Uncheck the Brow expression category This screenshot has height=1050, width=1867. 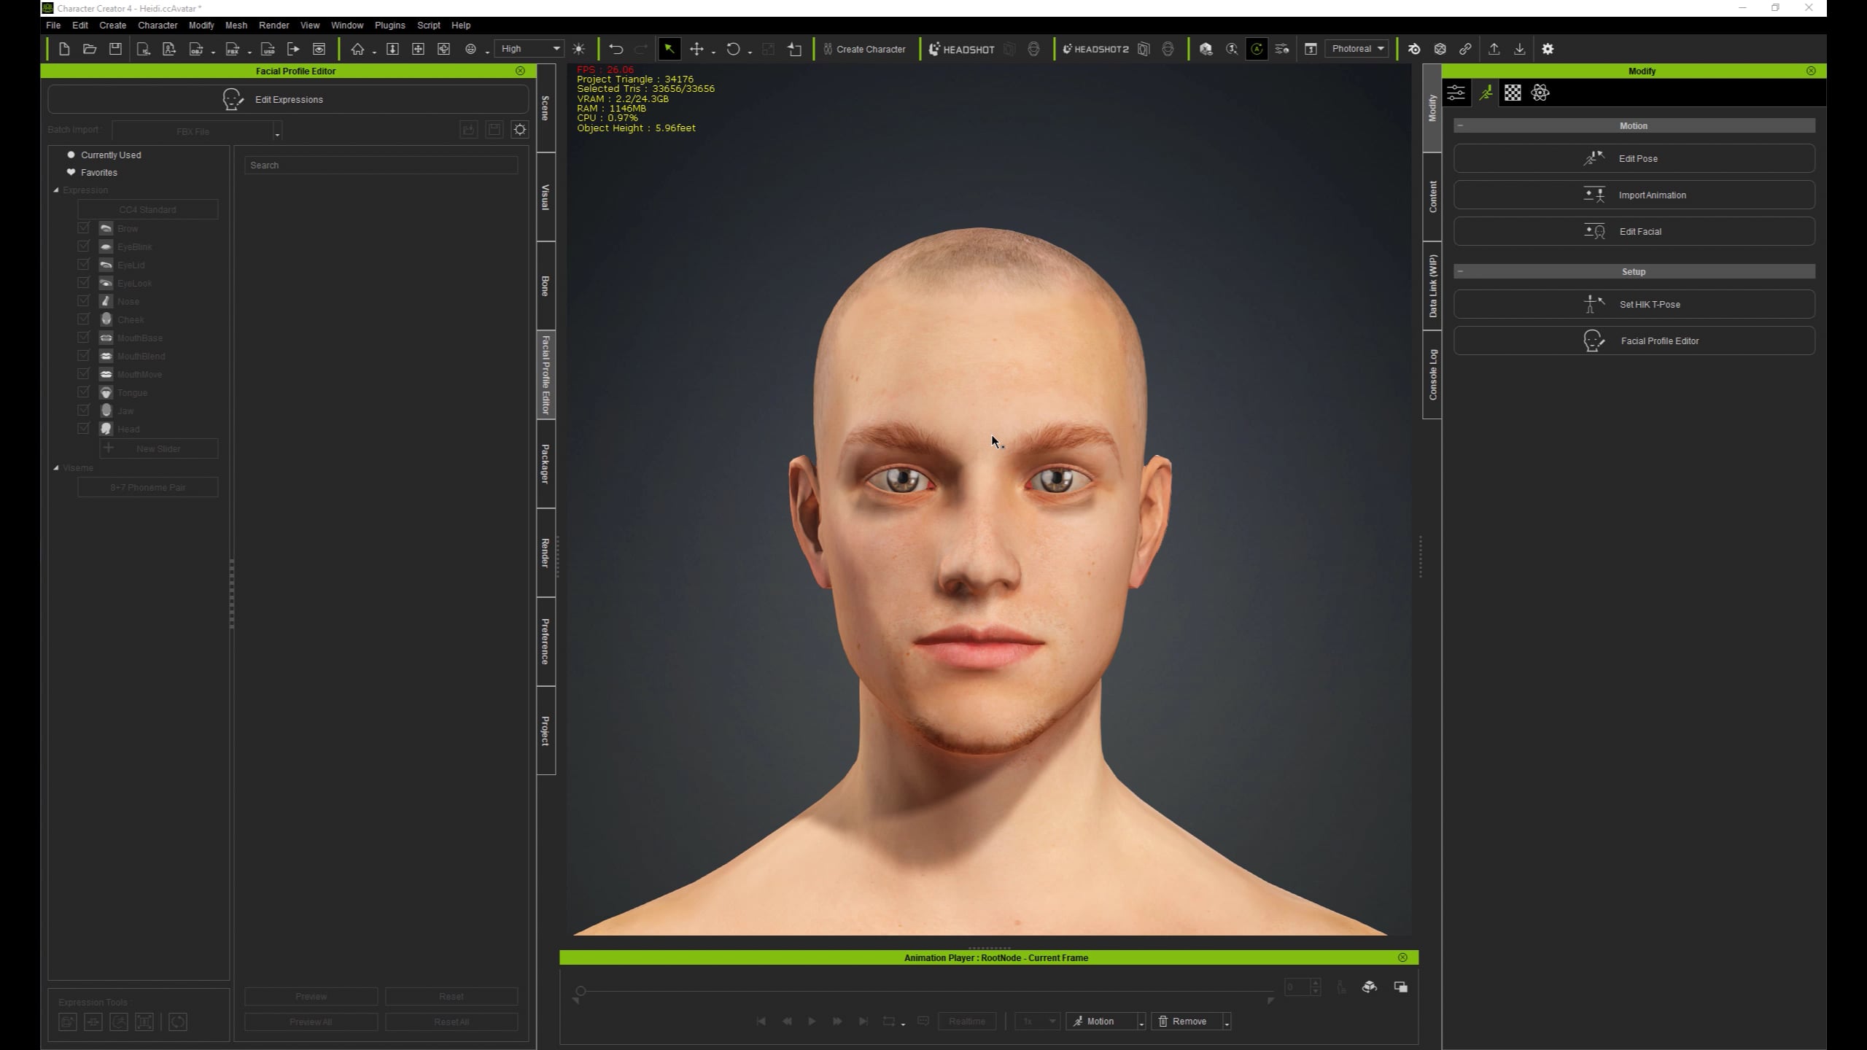(83, 228)
